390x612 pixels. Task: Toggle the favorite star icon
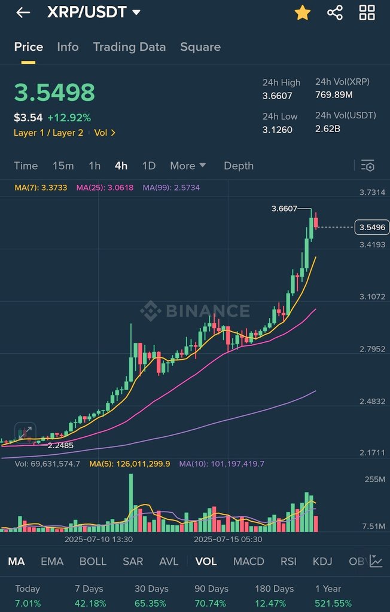point(302,13)
